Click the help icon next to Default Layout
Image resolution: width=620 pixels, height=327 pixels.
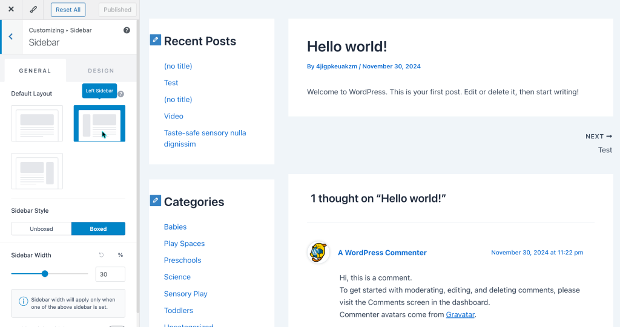pyautogui.click(x=121, y=94)
